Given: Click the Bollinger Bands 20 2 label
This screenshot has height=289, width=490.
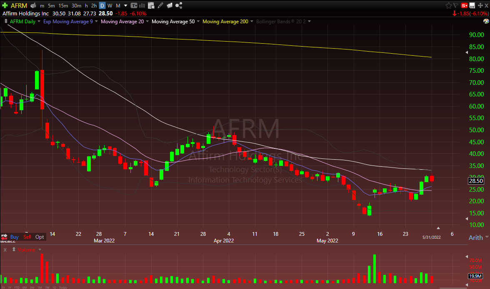Looking at the screenshot, I should [281, 22].
